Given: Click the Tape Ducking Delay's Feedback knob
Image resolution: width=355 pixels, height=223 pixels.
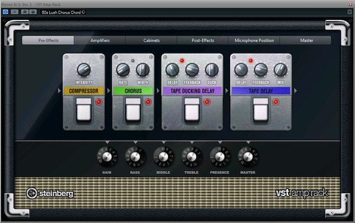Looking at the screenshot, I should [x=192, y=70].
